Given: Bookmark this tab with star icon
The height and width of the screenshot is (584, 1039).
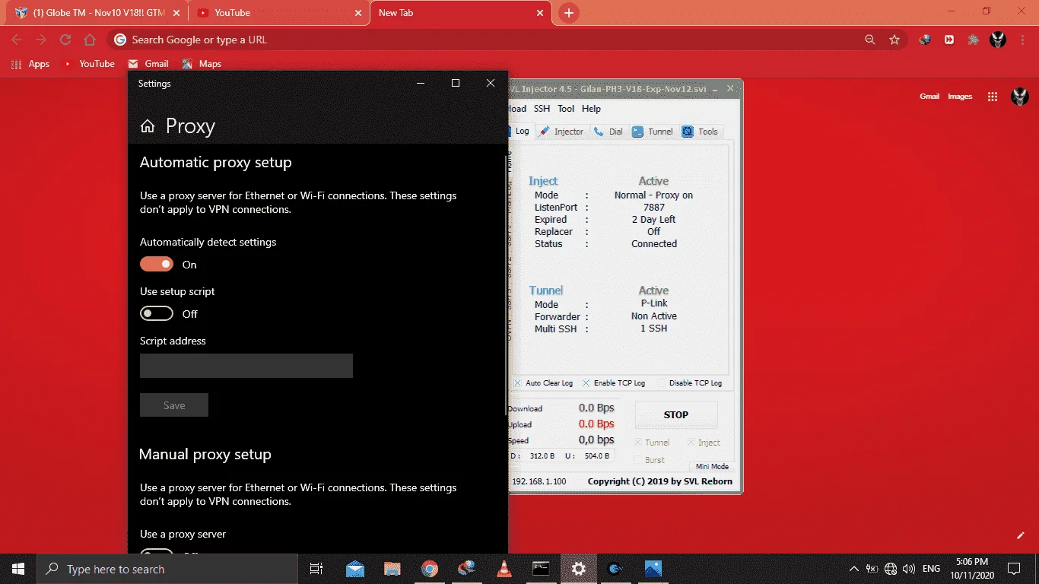Looking at the screenshot, I should [894, 40].
